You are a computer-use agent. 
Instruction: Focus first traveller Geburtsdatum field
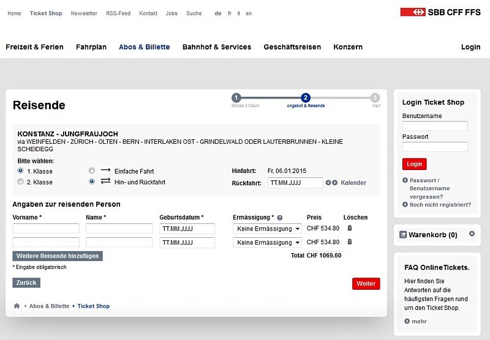click(187, 229)
